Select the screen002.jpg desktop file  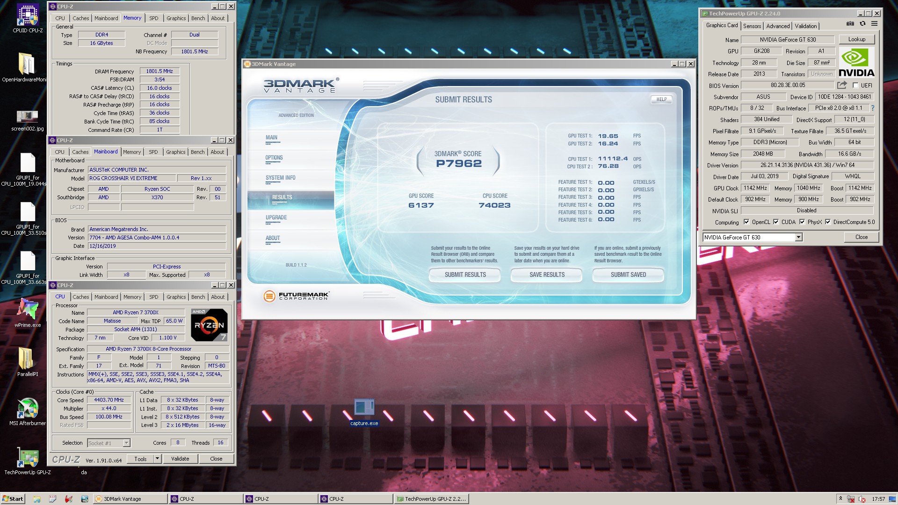(x=27, y=120)
